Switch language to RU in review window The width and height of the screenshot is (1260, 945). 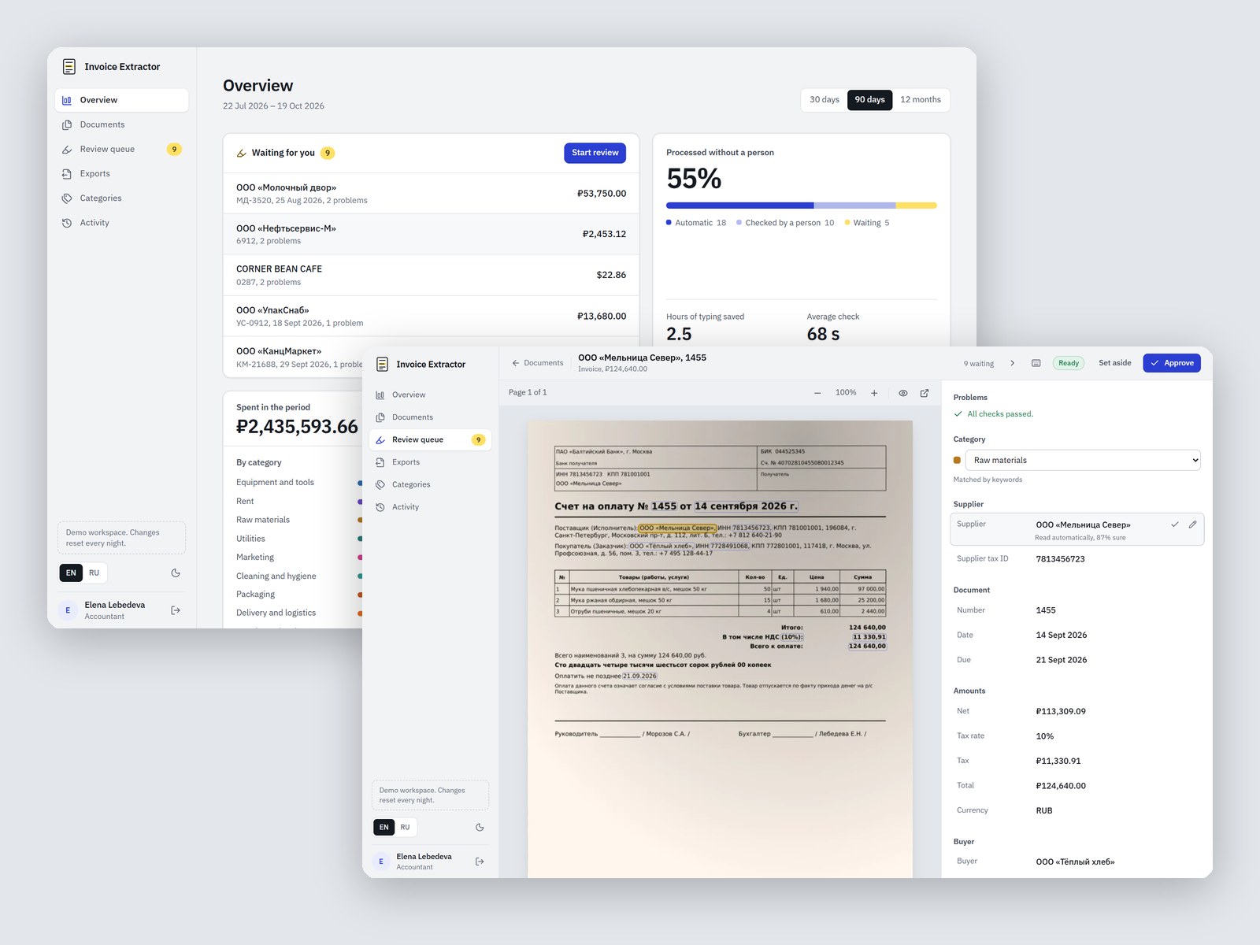pos(405,828)
